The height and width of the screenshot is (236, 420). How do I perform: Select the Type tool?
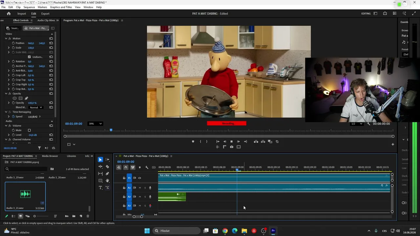tap(100, 187)
